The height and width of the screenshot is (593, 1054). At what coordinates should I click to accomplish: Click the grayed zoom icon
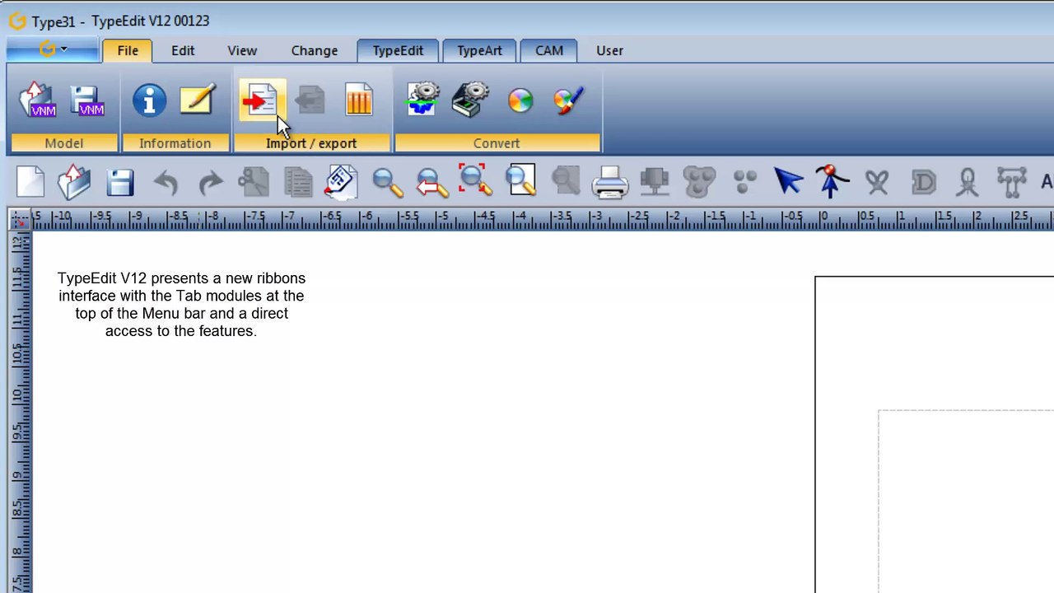pyautogui.click(x=566, y=181)
